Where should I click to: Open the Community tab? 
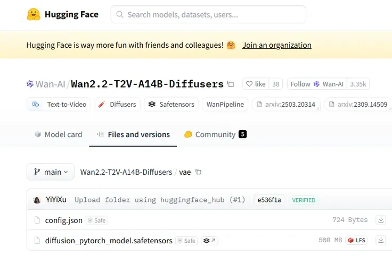[215, 134]
